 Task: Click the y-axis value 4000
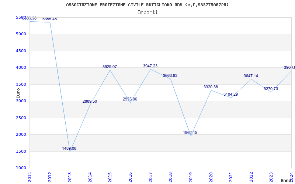click(21, 68)
